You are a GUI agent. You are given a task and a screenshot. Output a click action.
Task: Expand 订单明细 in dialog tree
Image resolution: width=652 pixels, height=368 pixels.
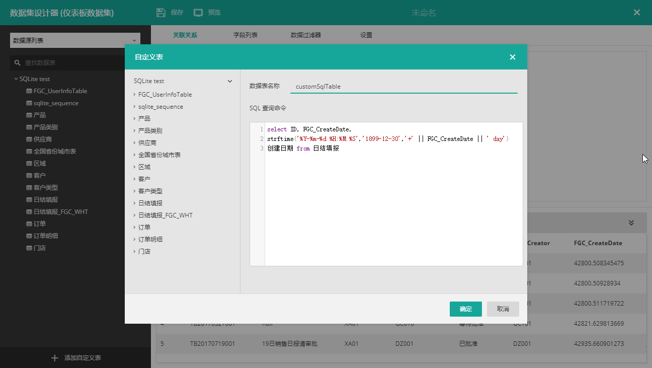coord(134,239)
